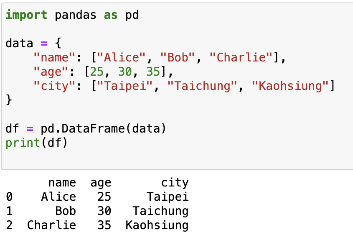
Task: Click the print(df) statement
Action: pos(36,143)
